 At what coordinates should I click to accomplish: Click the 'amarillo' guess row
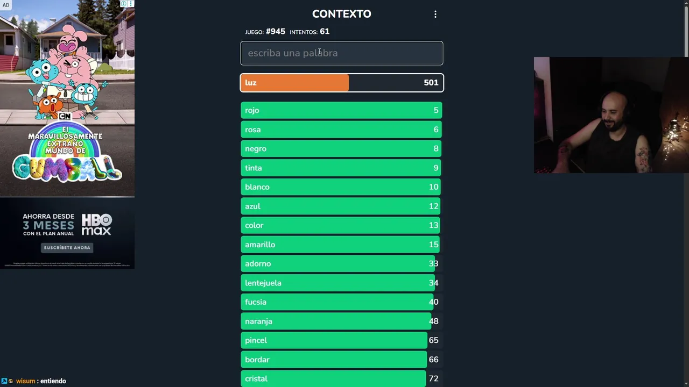click(x=341, y=245)
